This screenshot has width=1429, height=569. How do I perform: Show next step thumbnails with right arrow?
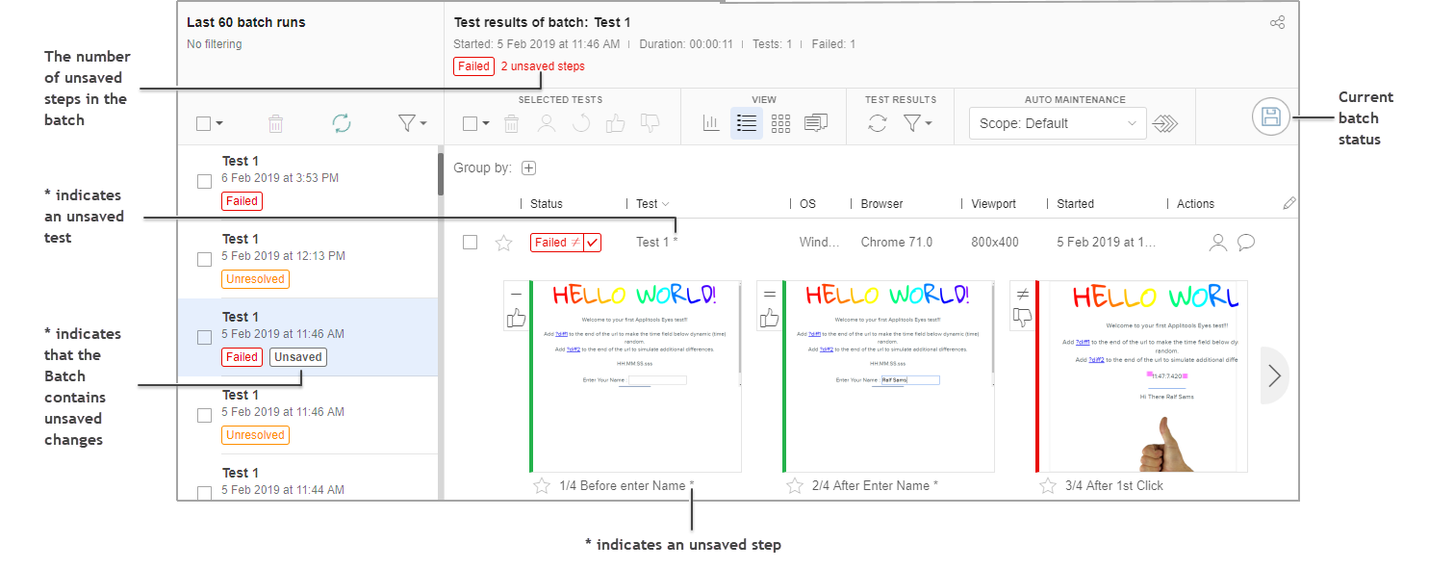(1274, 375)
